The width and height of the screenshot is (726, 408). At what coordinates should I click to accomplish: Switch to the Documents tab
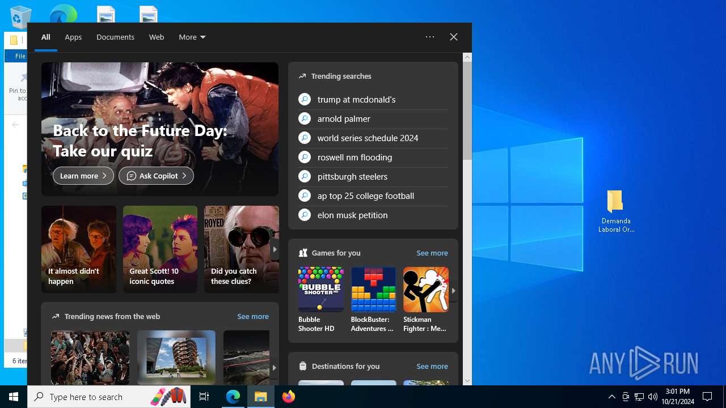tap(115, 37)
